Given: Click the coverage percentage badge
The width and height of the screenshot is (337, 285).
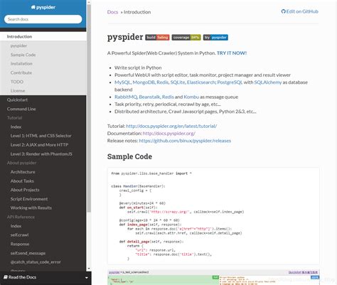Looking at the screenshot, I should click(x=186, y=37).
